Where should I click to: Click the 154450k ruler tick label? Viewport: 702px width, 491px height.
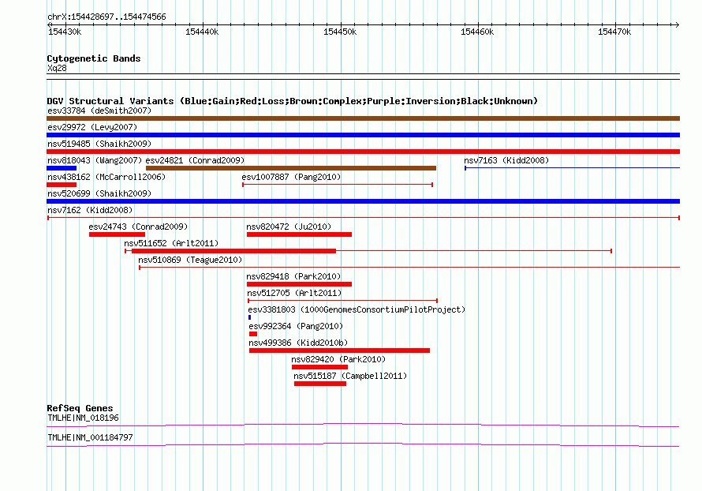pos(340,32)
